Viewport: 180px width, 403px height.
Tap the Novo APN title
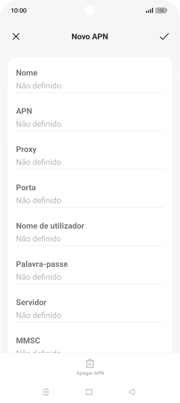pyautogui.click(x=90, y=36)
